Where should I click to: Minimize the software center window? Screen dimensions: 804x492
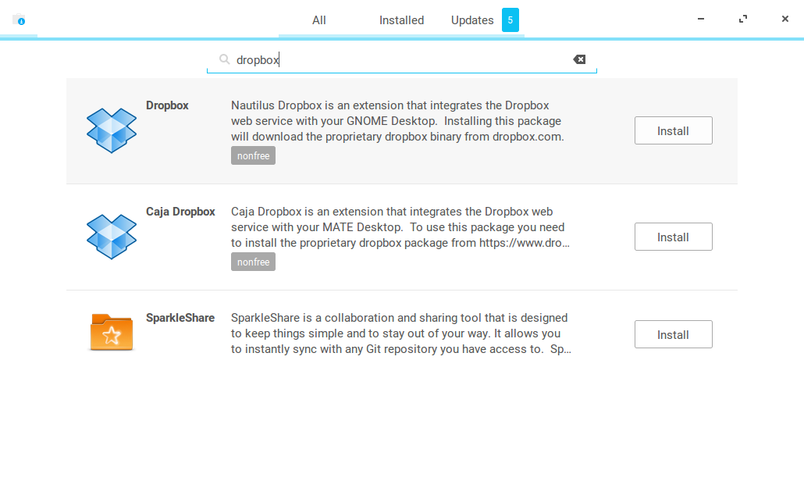tap(701, 19)
